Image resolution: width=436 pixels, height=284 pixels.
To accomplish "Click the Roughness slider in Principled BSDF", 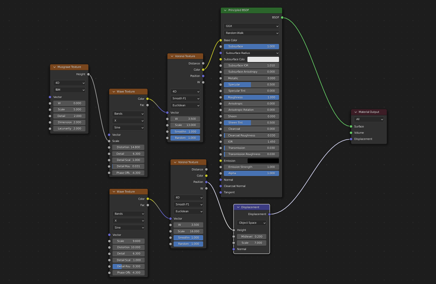I will (251, 98).
